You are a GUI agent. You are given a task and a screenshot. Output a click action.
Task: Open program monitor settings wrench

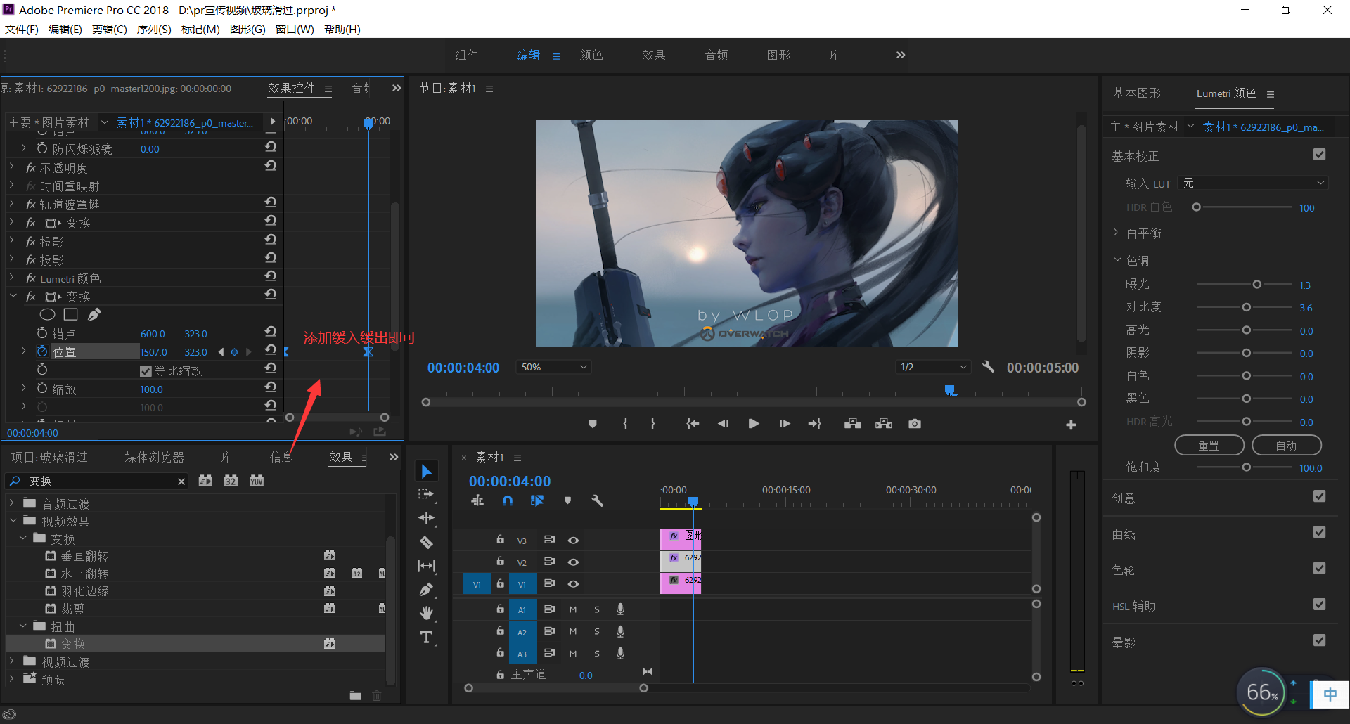(x=988, y=366)
